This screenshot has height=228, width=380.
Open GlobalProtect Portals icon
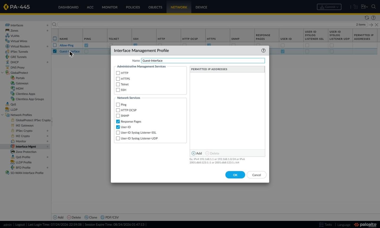pos(12,78)
